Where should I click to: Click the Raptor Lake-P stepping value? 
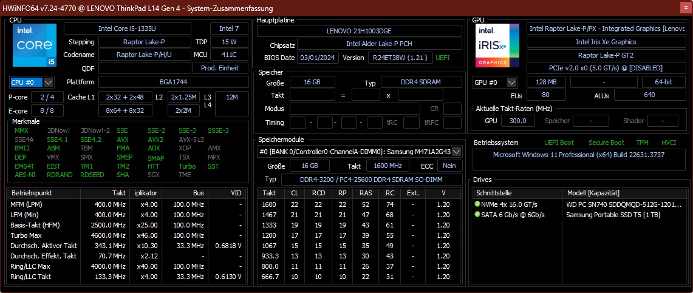(144, 42)
